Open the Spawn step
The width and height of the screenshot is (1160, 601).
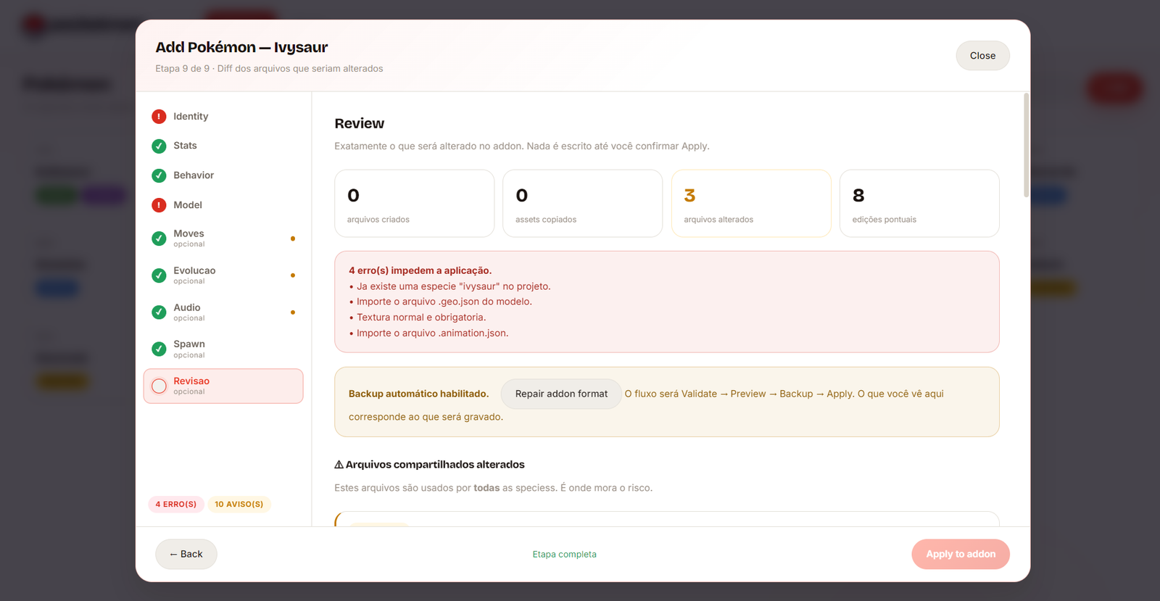(223, 349)
